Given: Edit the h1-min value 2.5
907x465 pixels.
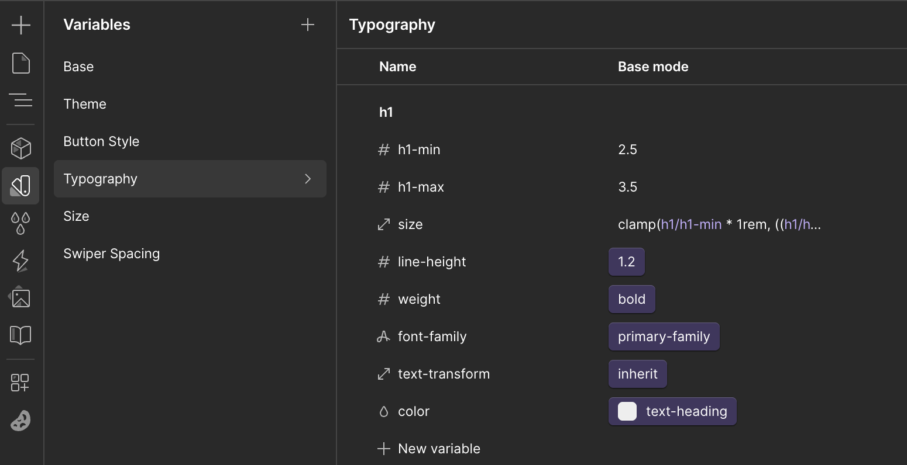Looking at the screenshot, I should (627, 150).
